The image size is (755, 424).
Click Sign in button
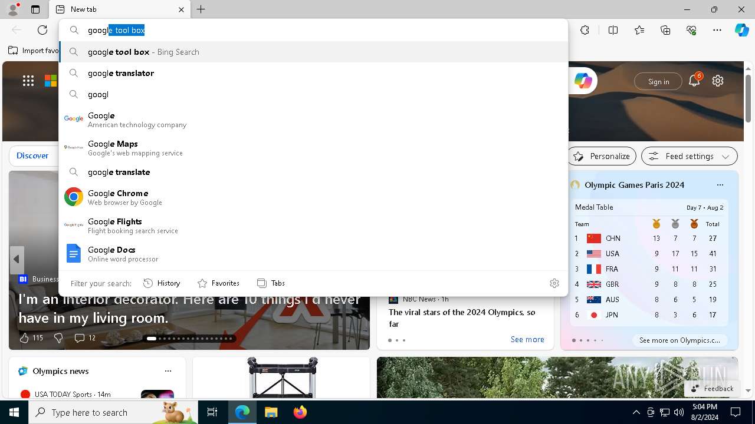point(658,81)
